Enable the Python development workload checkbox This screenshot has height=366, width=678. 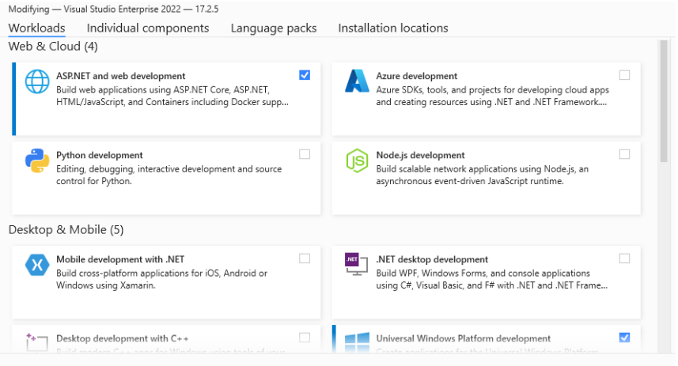click(x=305, y=154)
